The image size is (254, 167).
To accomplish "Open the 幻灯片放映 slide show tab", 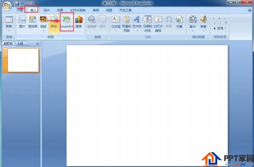I will (78, 10).
